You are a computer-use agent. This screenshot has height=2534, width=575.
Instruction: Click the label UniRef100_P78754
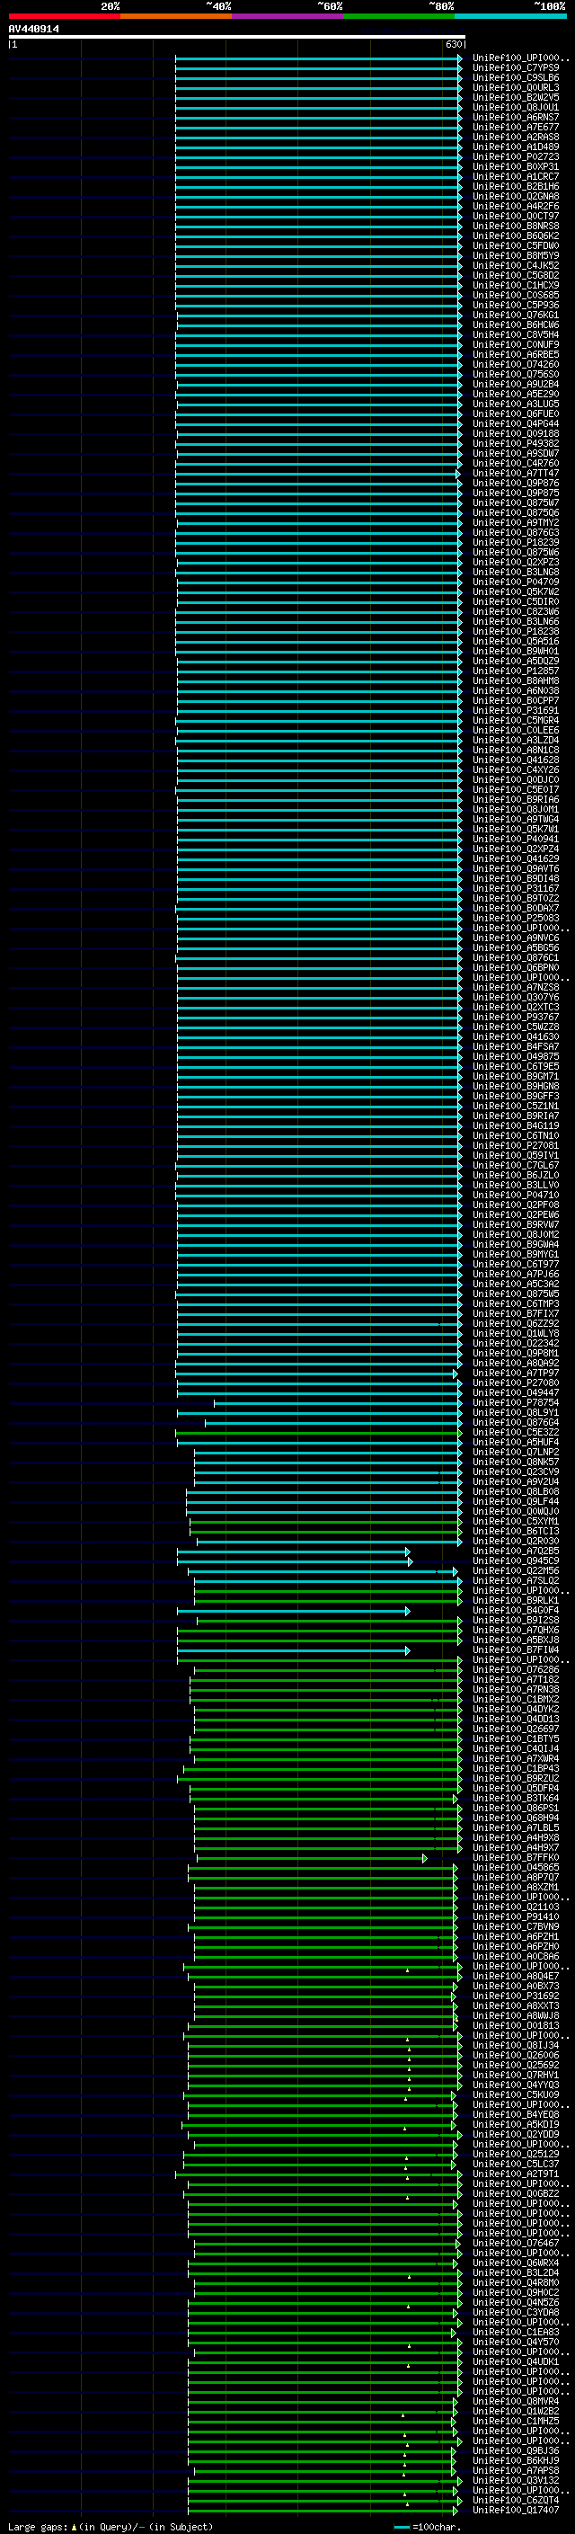[516, 1401]
